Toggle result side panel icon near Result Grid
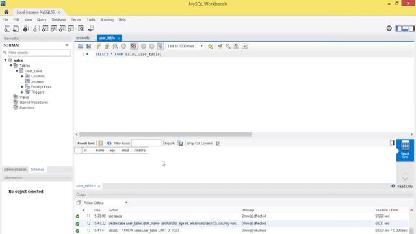Screen dimensions: 416x234 coord(392,143)
